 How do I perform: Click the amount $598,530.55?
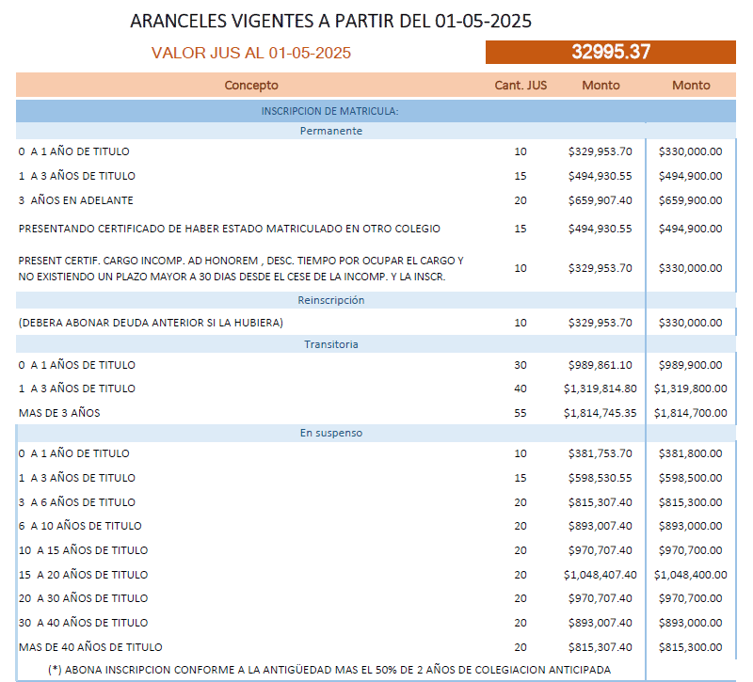click(x=600, y=478)
